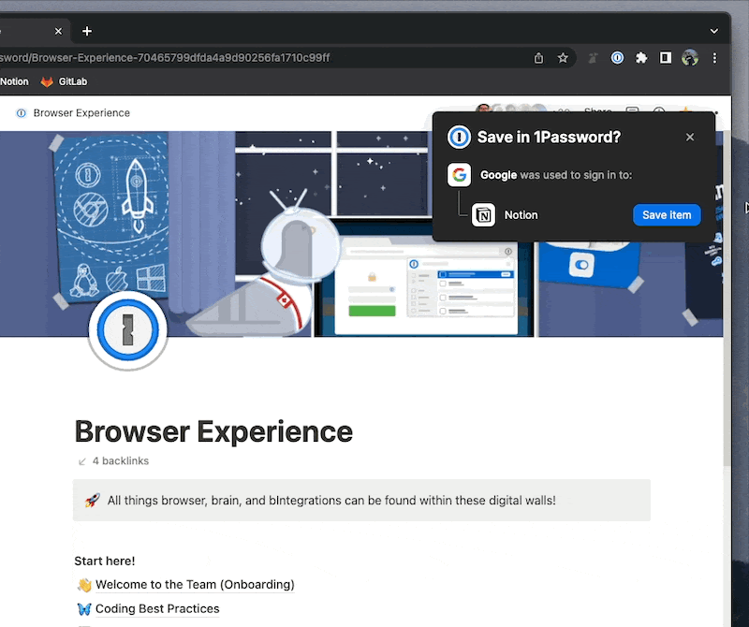The width and height of the screenshot is (749, 627).
Task: Open Notion from the bookmarks bar
Action: pos(15,81)
